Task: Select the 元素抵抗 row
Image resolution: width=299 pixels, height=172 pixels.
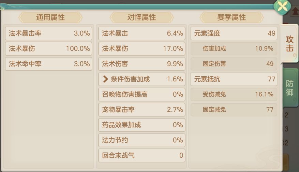Action: click(x=234, y=79)
